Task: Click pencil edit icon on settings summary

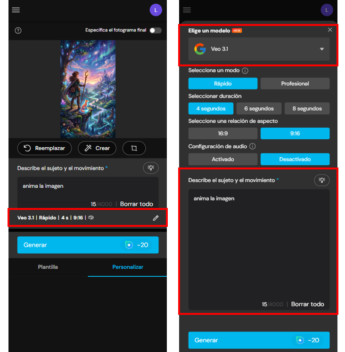Action: (156, 218)
